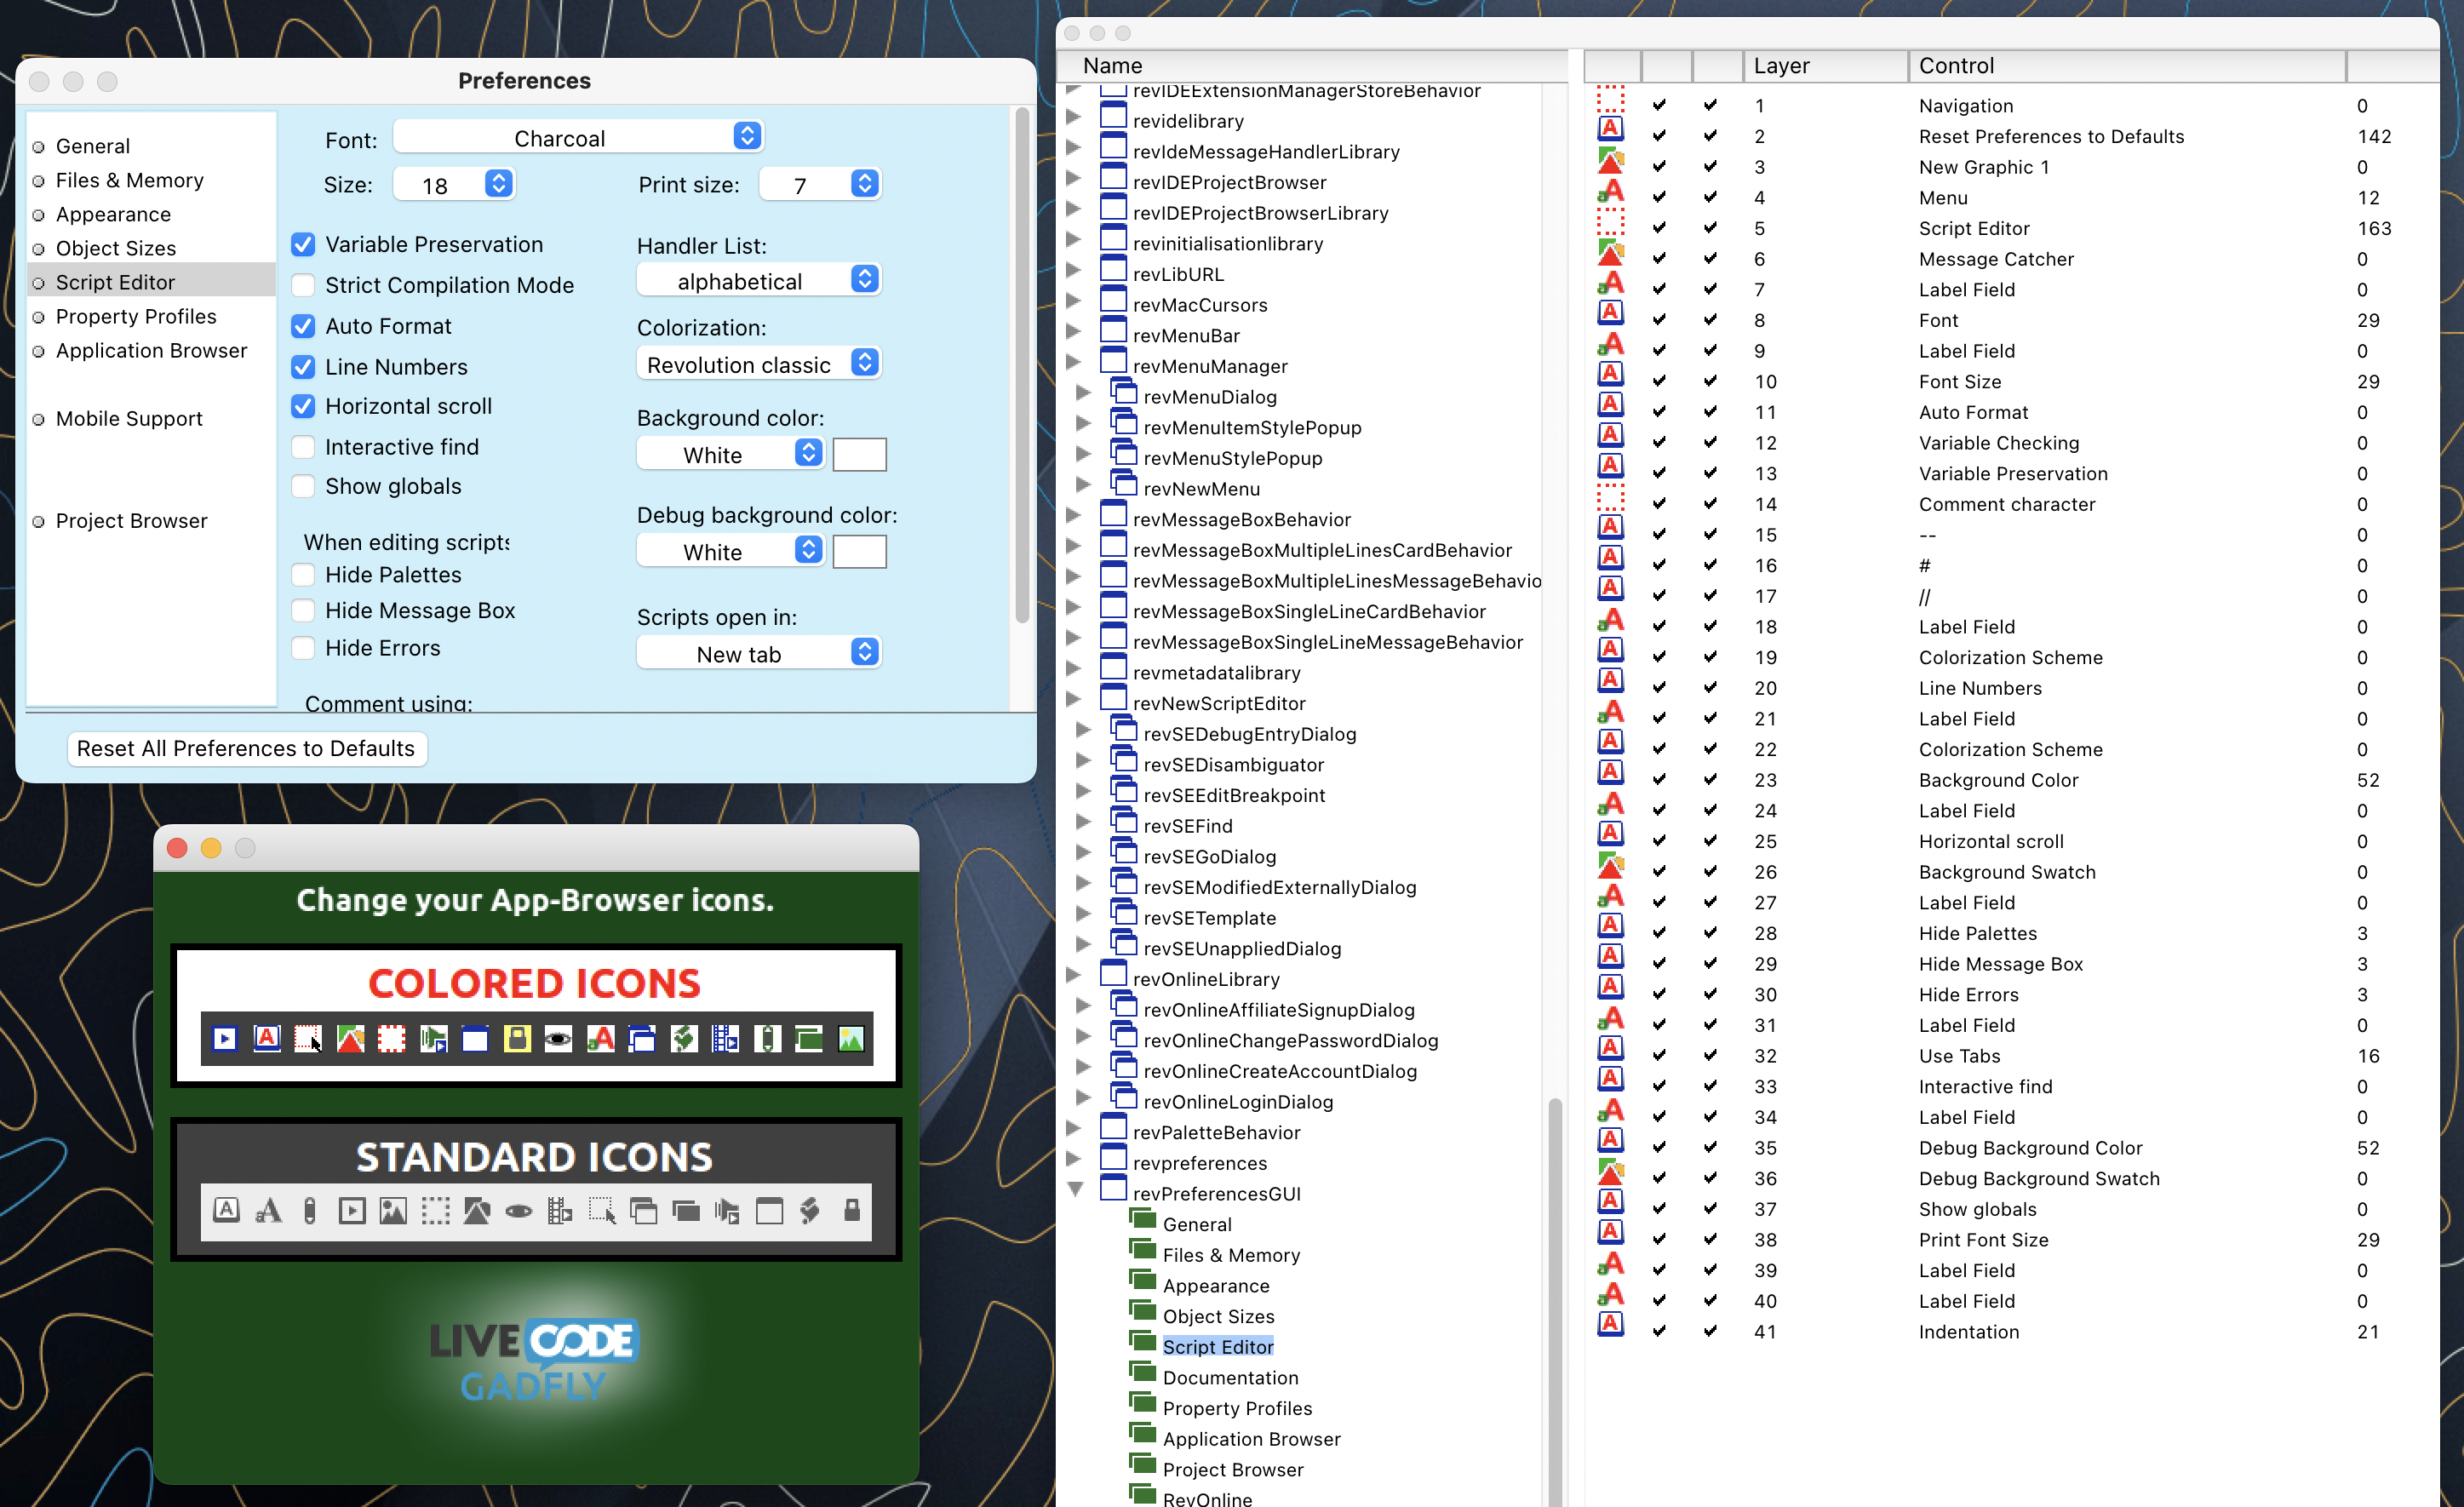Open the Colorization Revolution classic dropdown
Screen dimensions: 2464x1507
(758, 364)
